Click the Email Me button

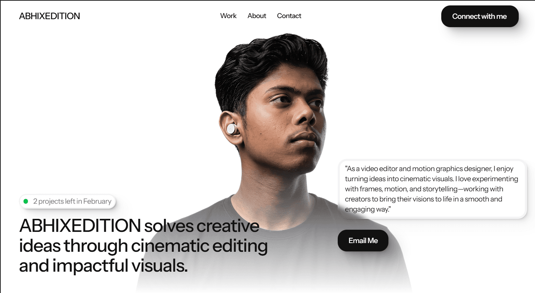pyautogui.click(x=363, y=241)
